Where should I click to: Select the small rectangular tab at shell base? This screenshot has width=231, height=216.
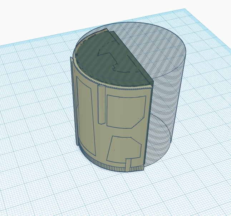pos(128,166)
